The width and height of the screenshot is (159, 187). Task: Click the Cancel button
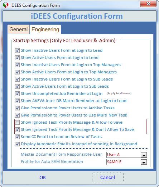(108, 178)
